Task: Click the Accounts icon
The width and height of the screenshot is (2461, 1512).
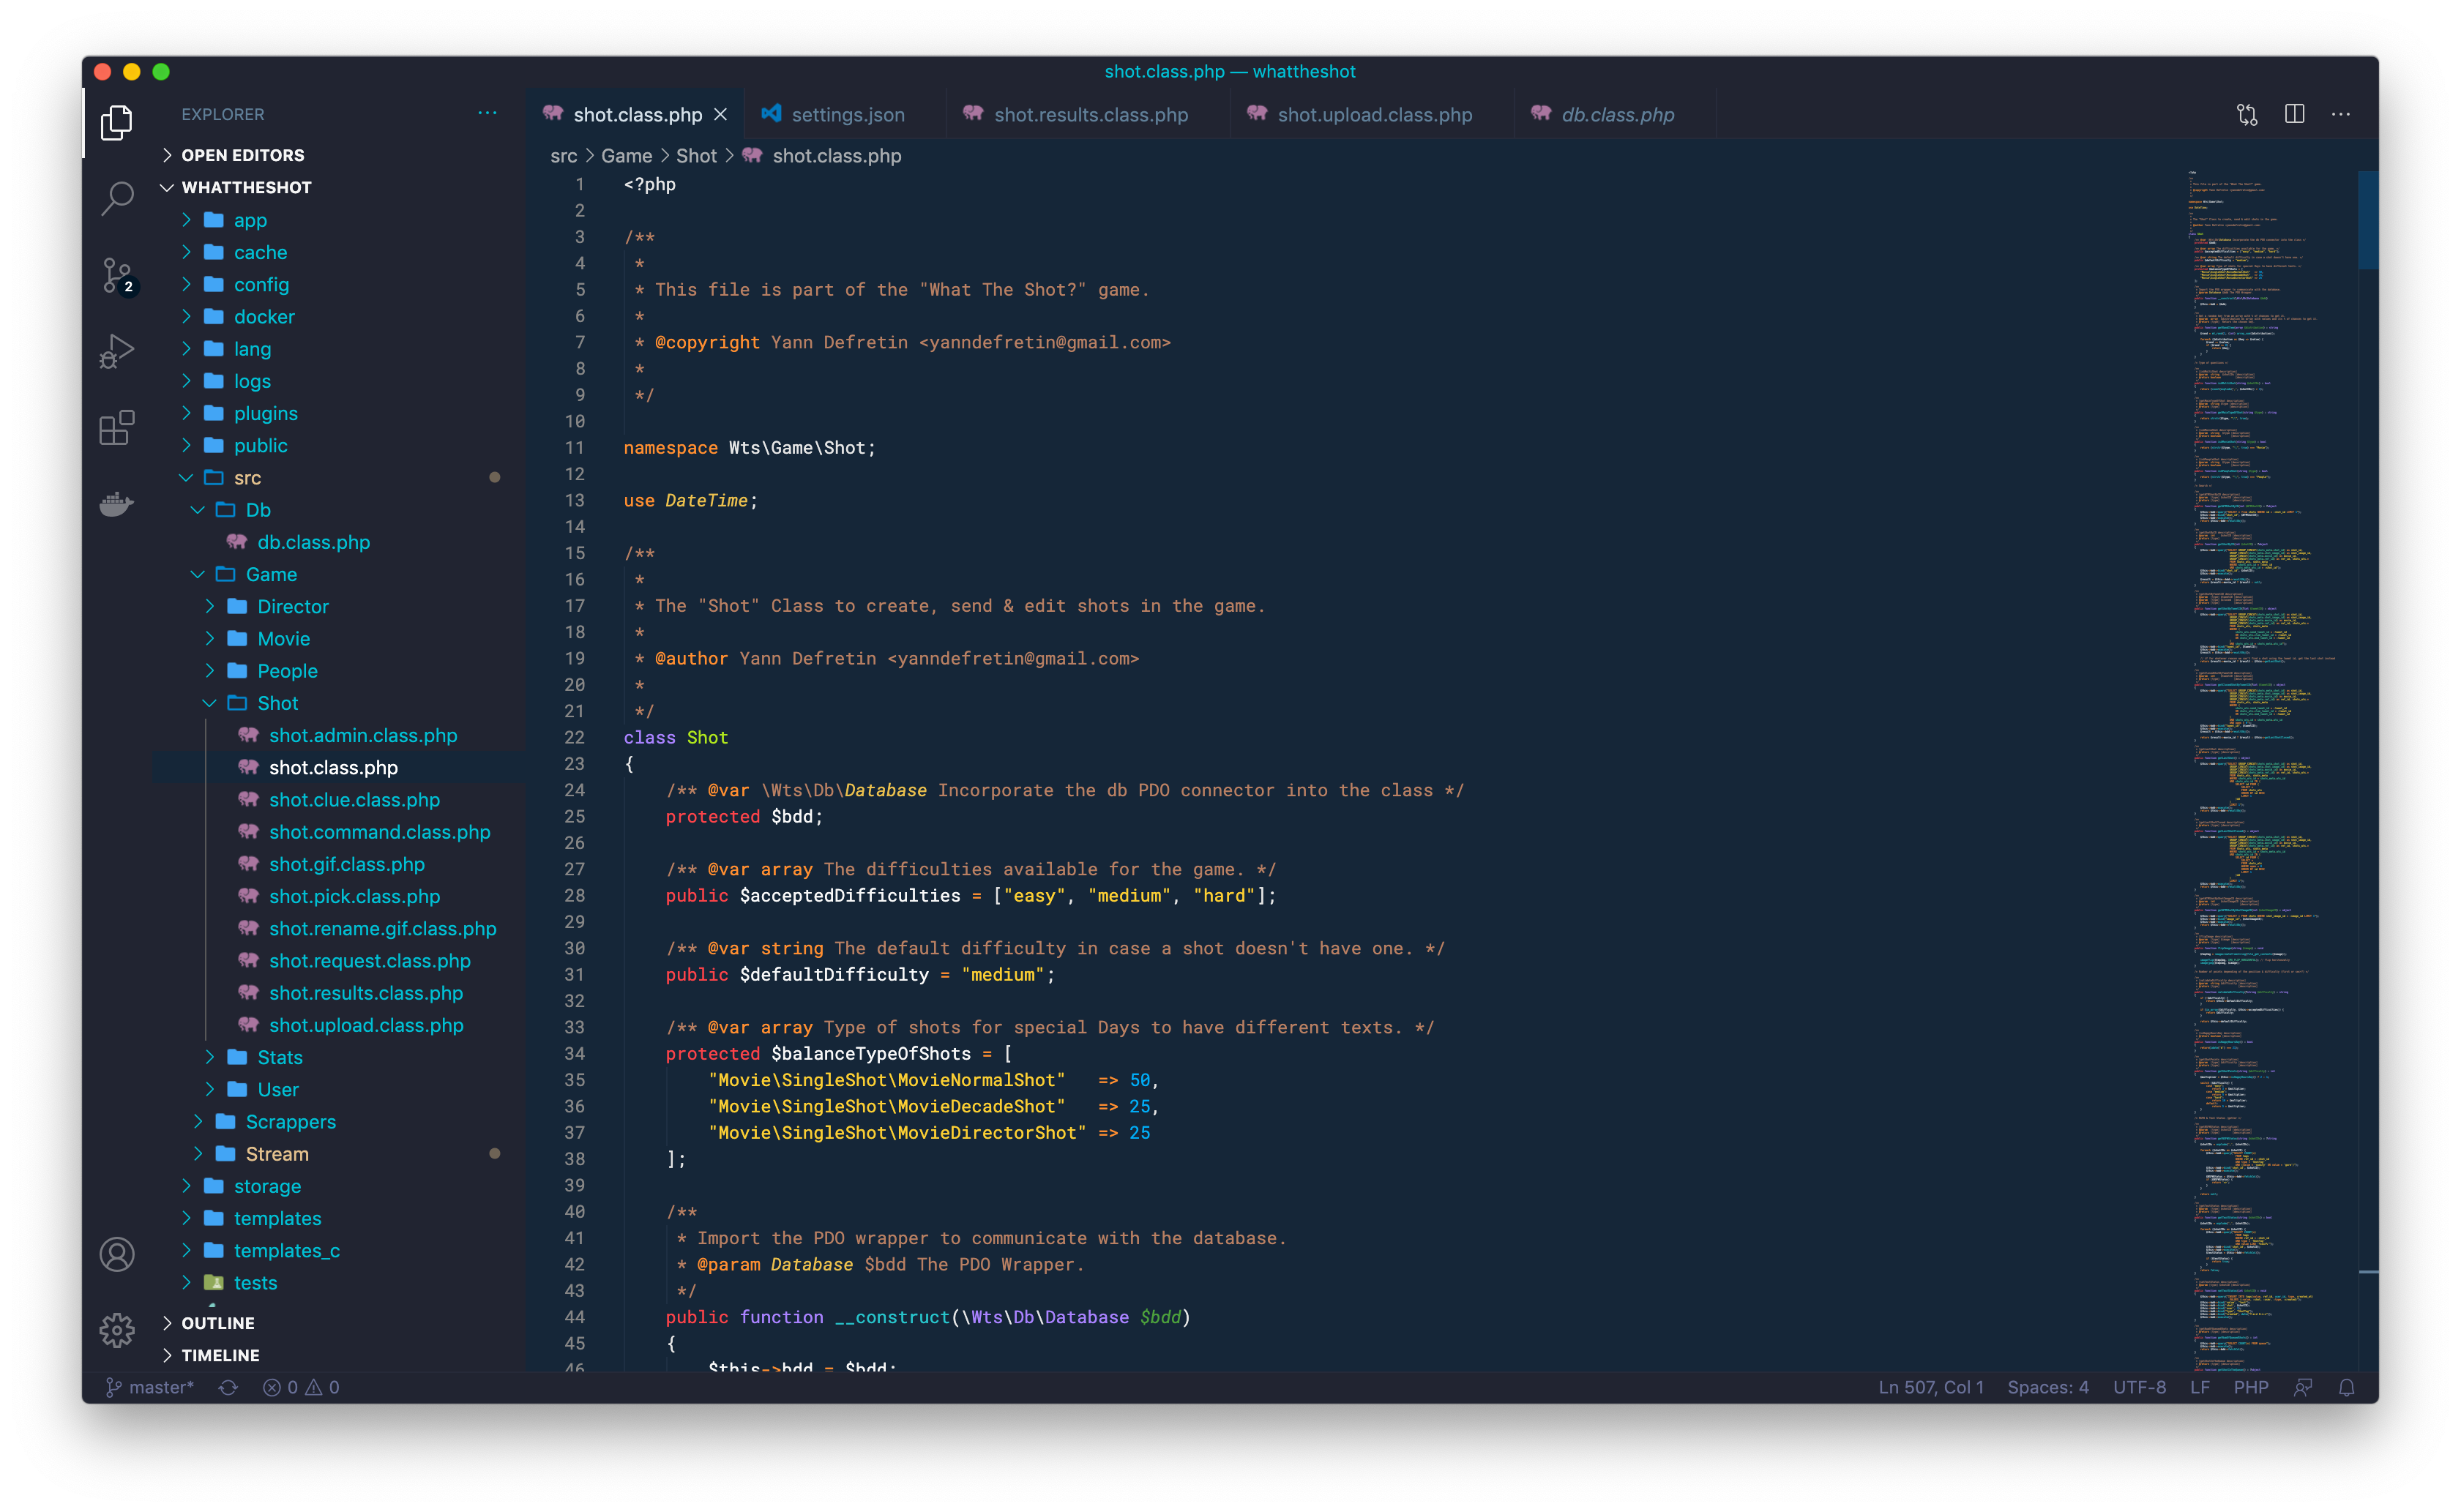Action: 117,1254
